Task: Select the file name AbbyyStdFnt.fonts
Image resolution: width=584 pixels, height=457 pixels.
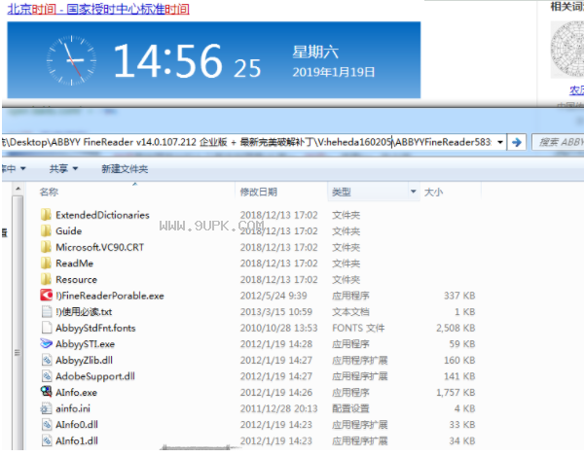Action: pyautogui.click(x=95, y=328)
